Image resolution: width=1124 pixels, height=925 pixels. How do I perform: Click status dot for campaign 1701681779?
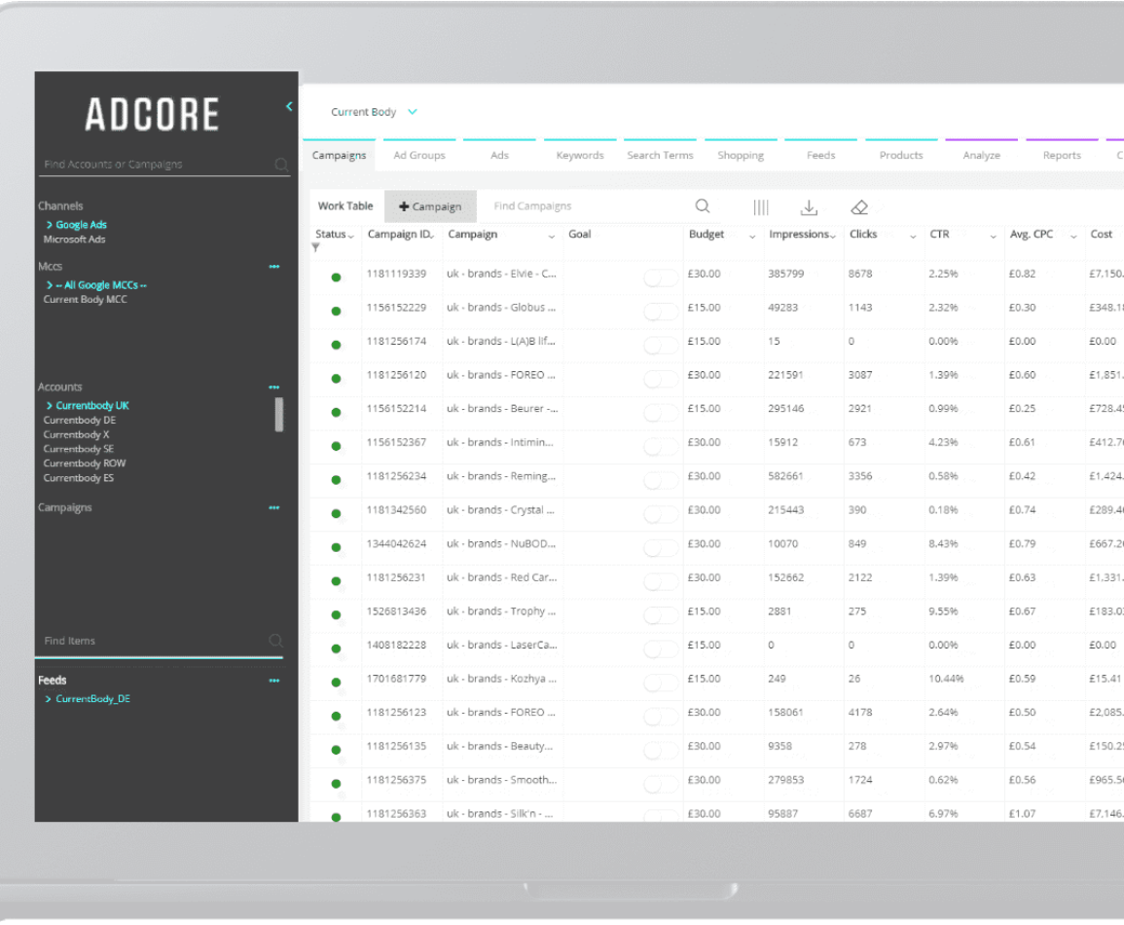click(336, 682)
